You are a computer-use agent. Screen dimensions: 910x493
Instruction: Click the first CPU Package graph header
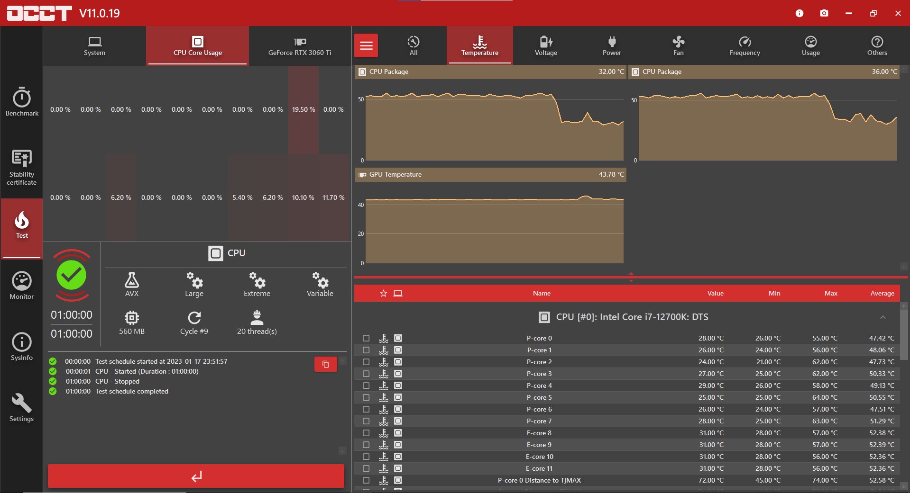click(491, 72)
